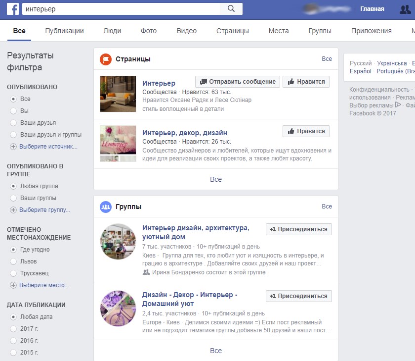Filter by 2017 г. date
The image size is (415, 361).
(x=13, y=329)
